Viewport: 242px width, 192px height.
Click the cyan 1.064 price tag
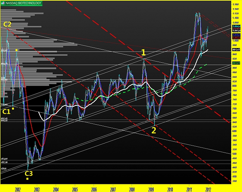click(x=236, y=26)
